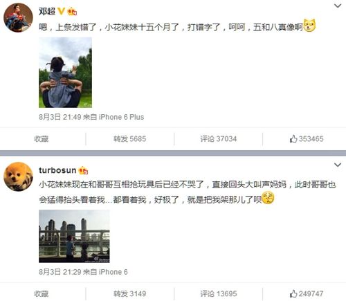This screenshot has height=301, width=346.
Task: Repost via 转发 5685
Action: tap(129, 139)
